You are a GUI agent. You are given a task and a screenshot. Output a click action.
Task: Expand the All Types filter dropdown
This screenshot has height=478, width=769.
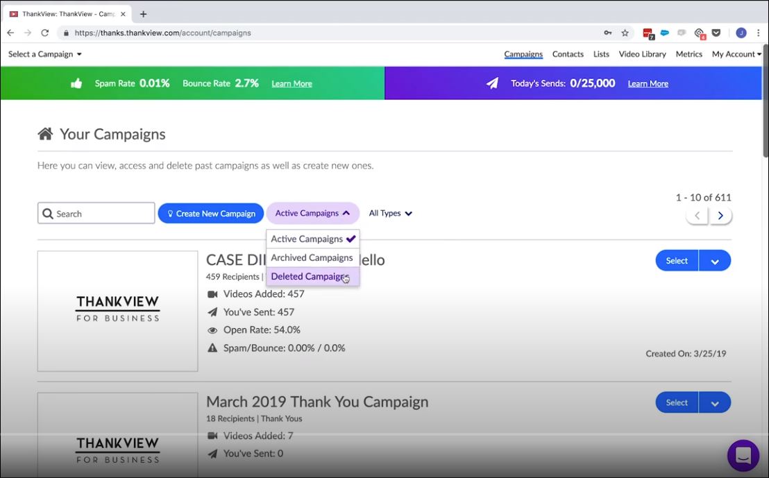[x=390, y=213]
